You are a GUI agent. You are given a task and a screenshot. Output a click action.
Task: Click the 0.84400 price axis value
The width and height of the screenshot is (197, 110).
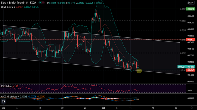click(x=191, y=82)
